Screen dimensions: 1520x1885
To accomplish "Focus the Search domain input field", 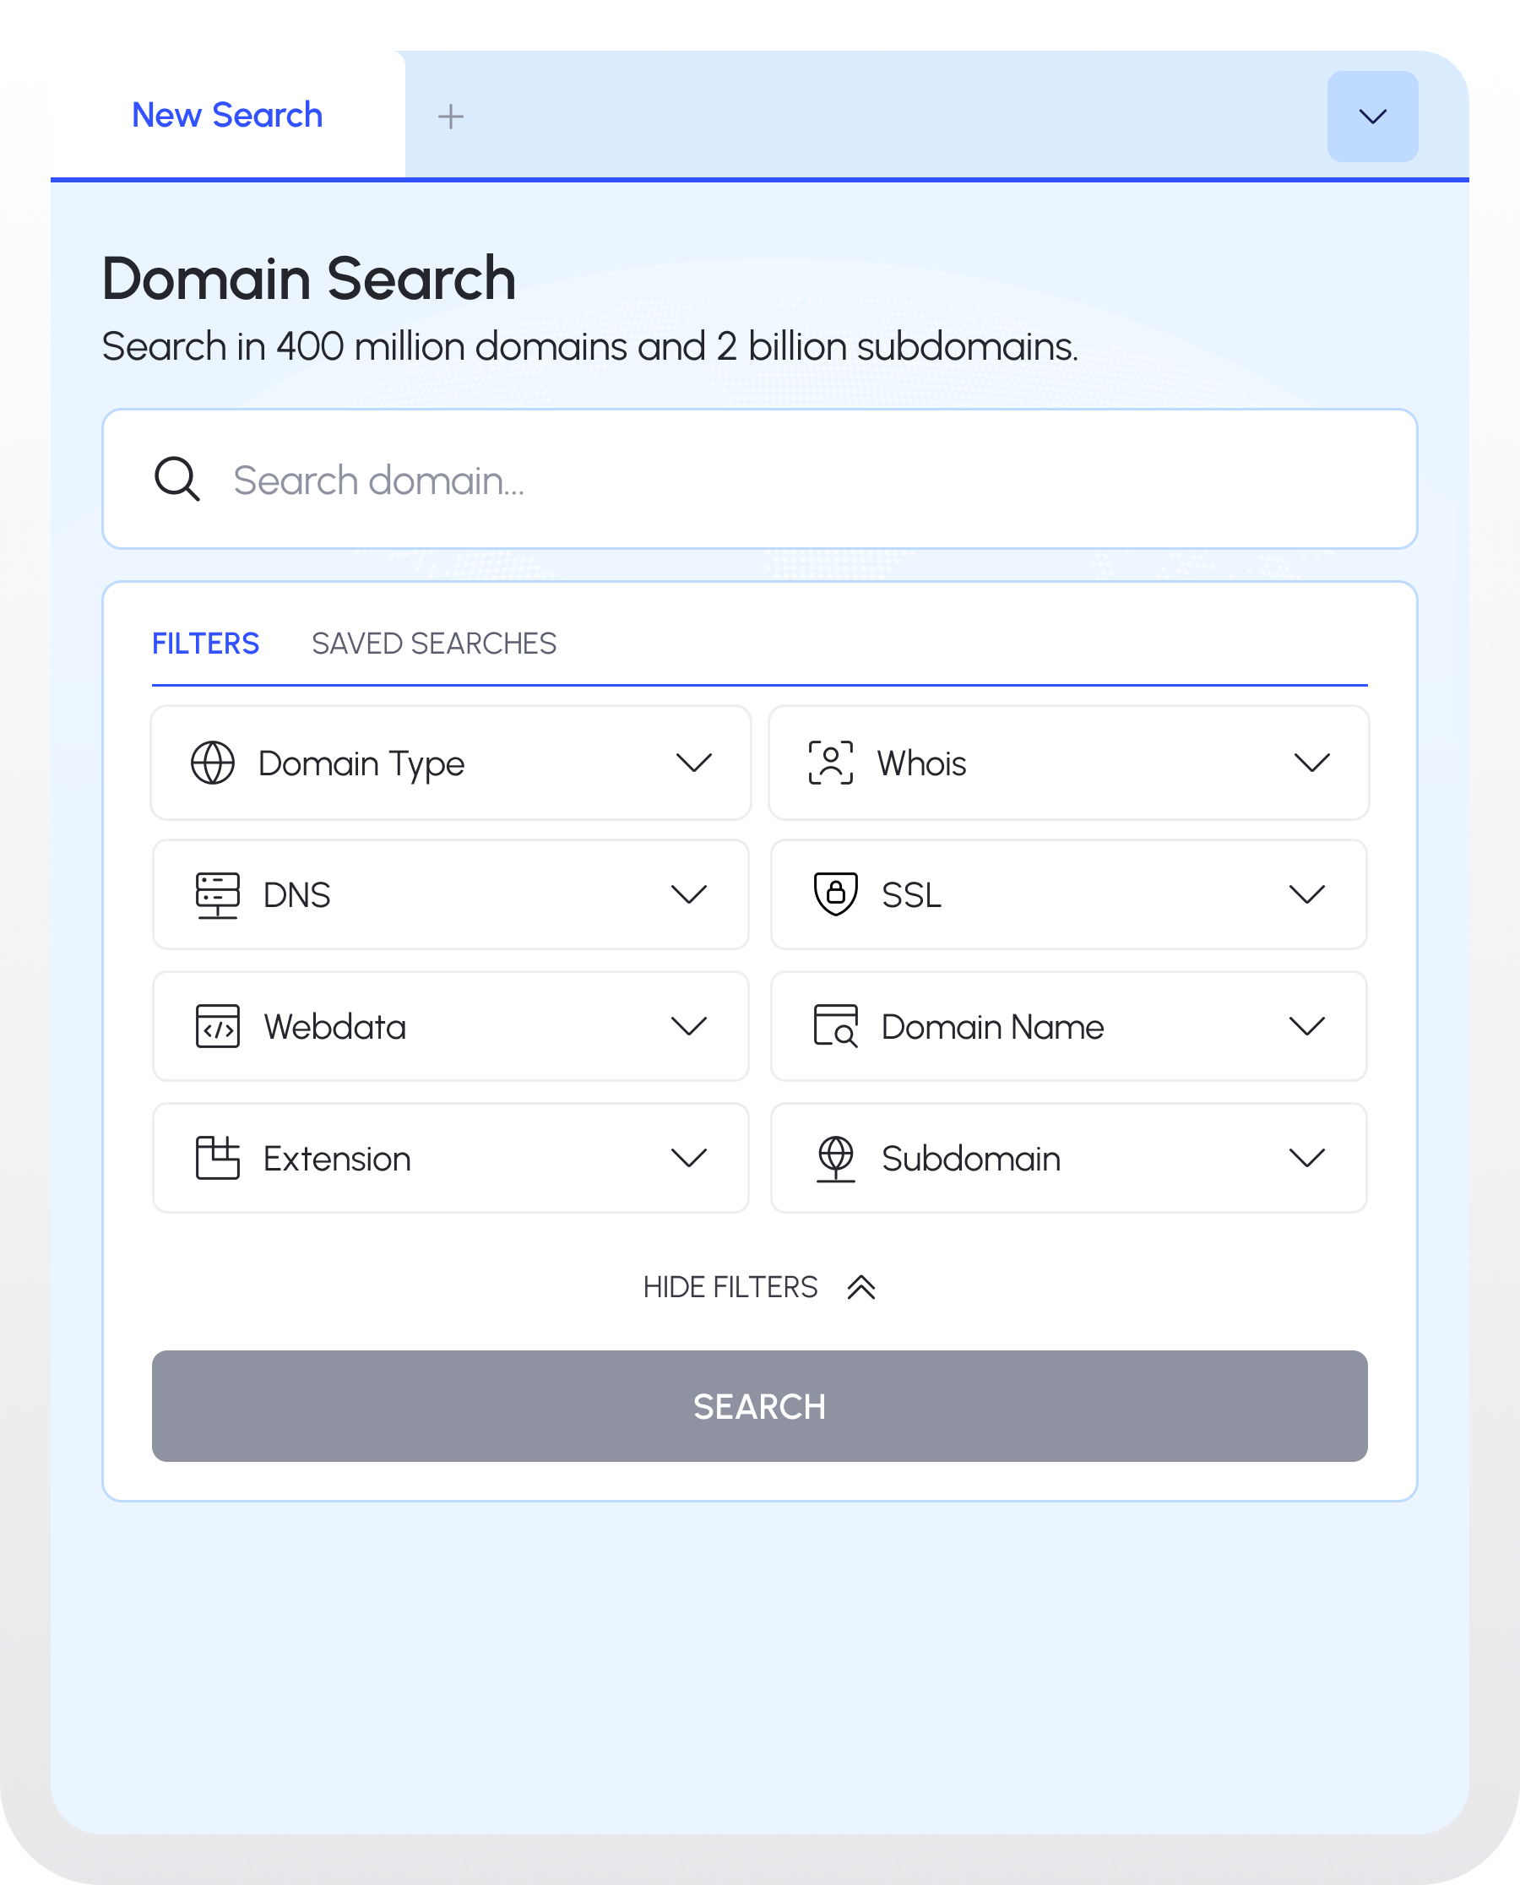I will [x=788, y=480].
